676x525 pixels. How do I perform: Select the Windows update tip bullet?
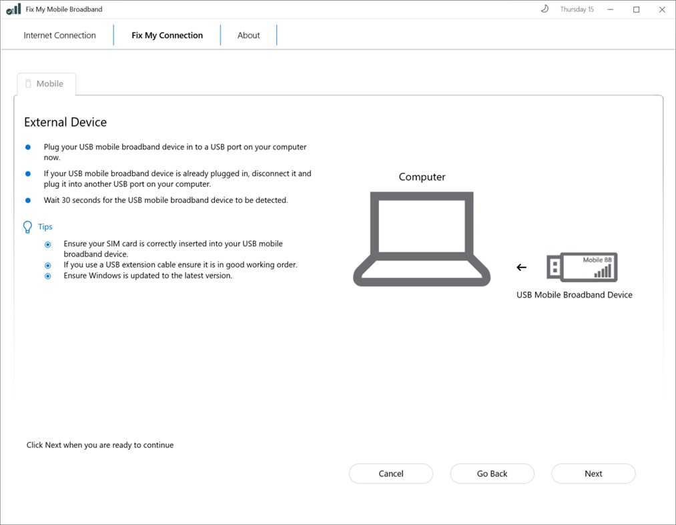(x=47, y=276)
